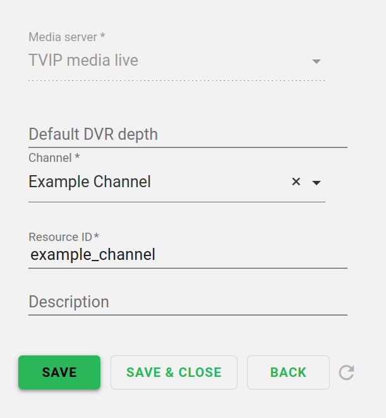Click the Resource ID field label

coord(60,237)
